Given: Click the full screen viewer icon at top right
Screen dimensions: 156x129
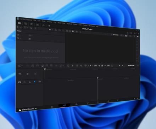Looking at the screenshot, I should click(x=131, y=33).
